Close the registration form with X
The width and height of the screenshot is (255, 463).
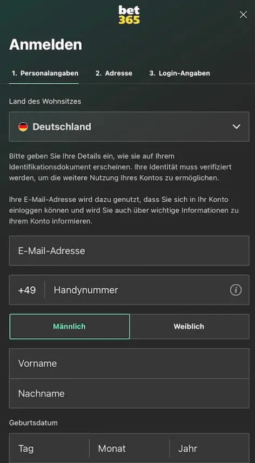[x=243, y=15]
